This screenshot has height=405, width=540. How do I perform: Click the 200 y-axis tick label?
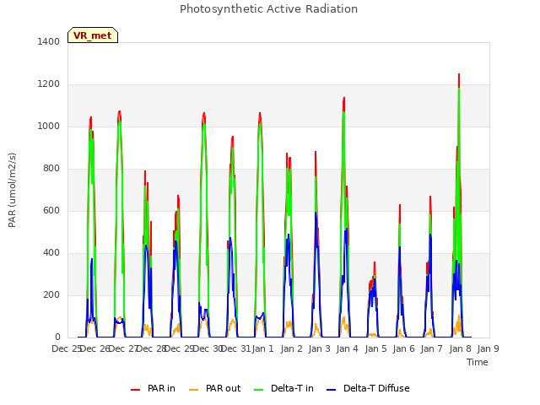tap(51, 294)
